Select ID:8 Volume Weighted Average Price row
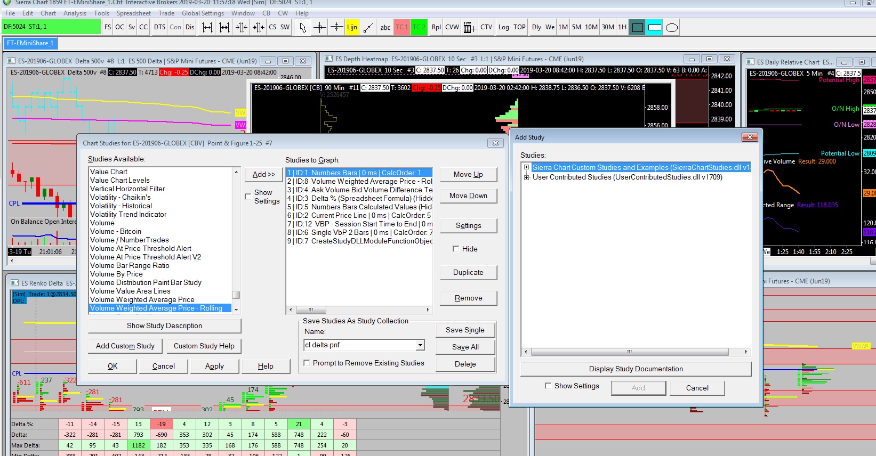The height and width of the screenshot is (456, 876). click(359, 181)
